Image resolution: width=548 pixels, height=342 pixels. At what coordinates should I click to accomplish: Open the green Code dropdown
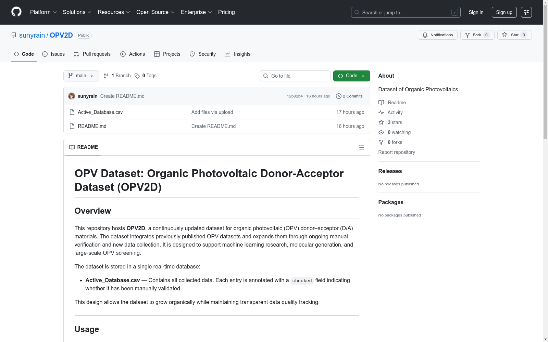pyautogui.click(x=351, y=76)
